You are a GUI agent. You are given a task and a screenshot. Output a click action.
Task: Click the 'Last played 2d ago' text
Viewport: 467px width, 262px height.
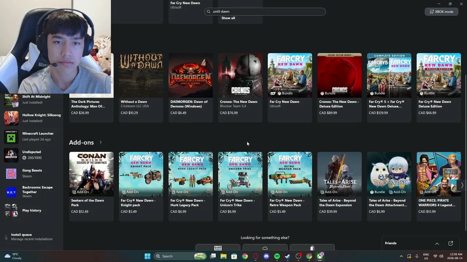pos(36,139)
